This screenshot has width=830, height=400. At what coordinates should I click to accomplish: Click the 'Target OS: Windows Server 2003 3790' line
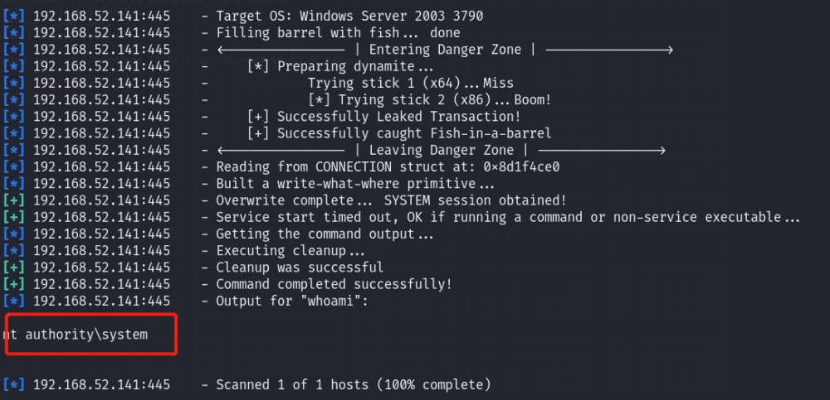point(349,17)
